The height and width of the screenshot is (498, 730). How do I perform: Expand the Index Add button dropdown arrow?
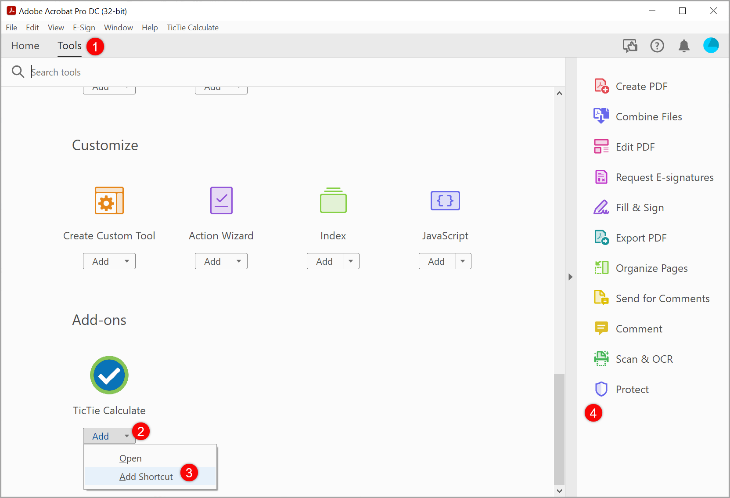click(x=351, y=261)
